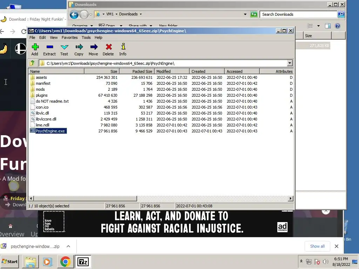Screen dimensions: 359x269
Task: Toggle preview pane in Downloads window
Action: point(328,26)
